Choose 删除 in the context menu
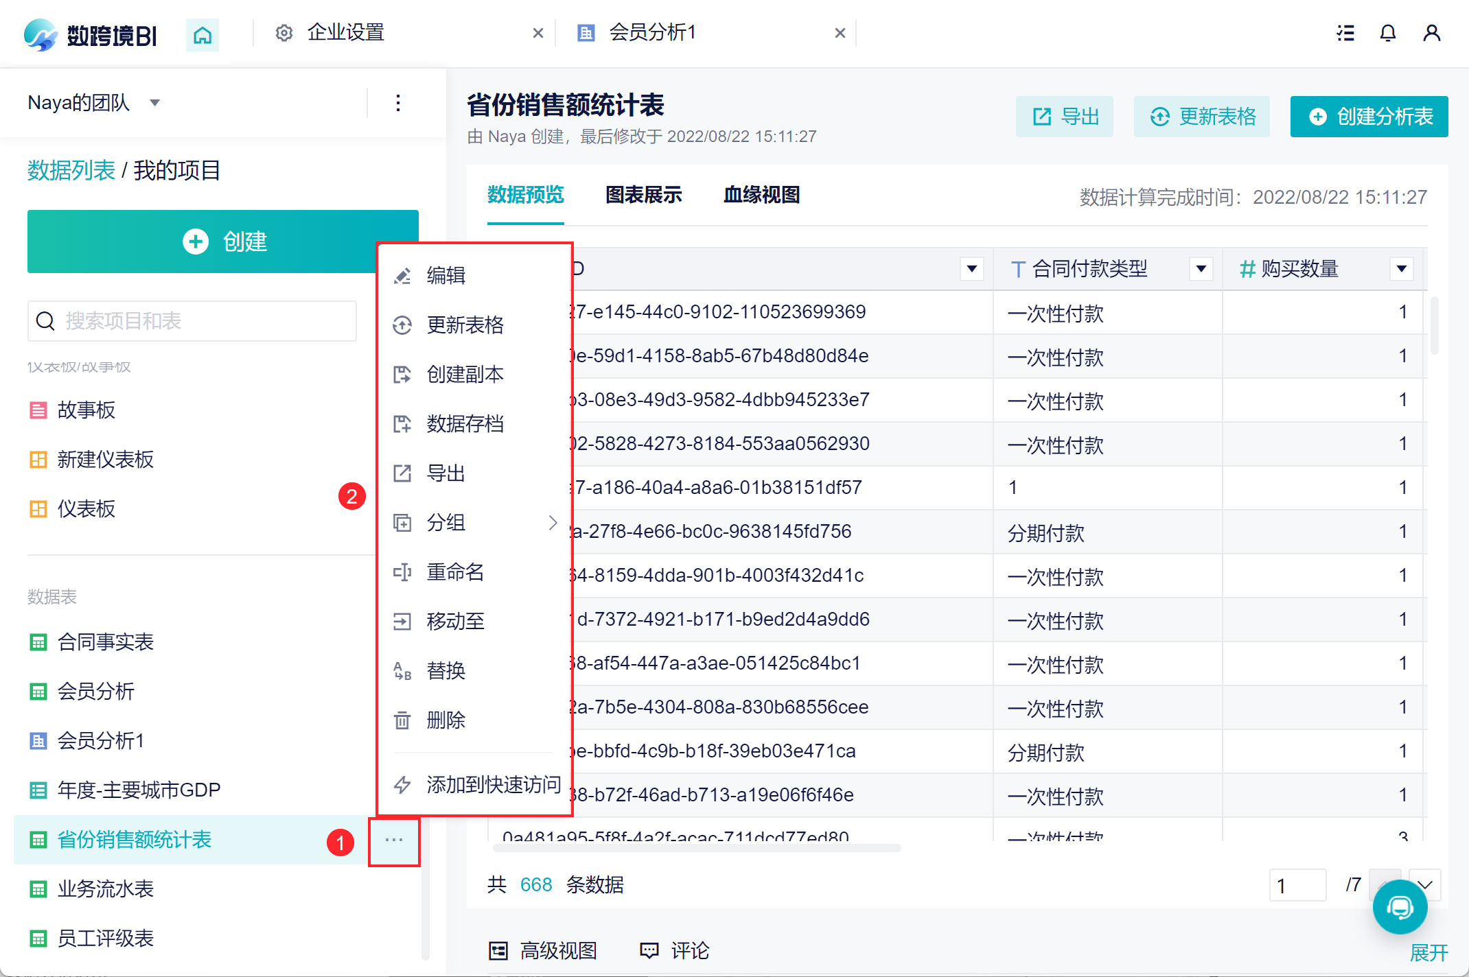Viewport: 1469px width, 977px height. point(446,720)
